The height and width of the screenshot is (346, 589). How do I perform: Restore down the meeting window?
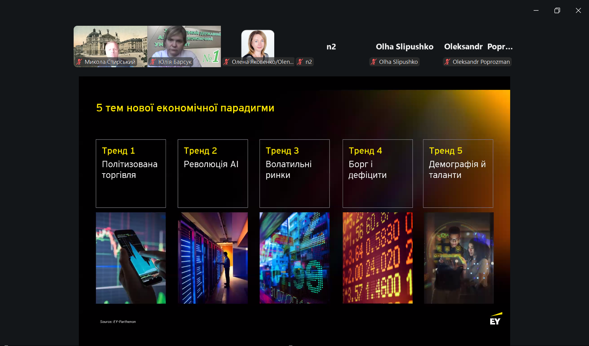click(557, 10)
